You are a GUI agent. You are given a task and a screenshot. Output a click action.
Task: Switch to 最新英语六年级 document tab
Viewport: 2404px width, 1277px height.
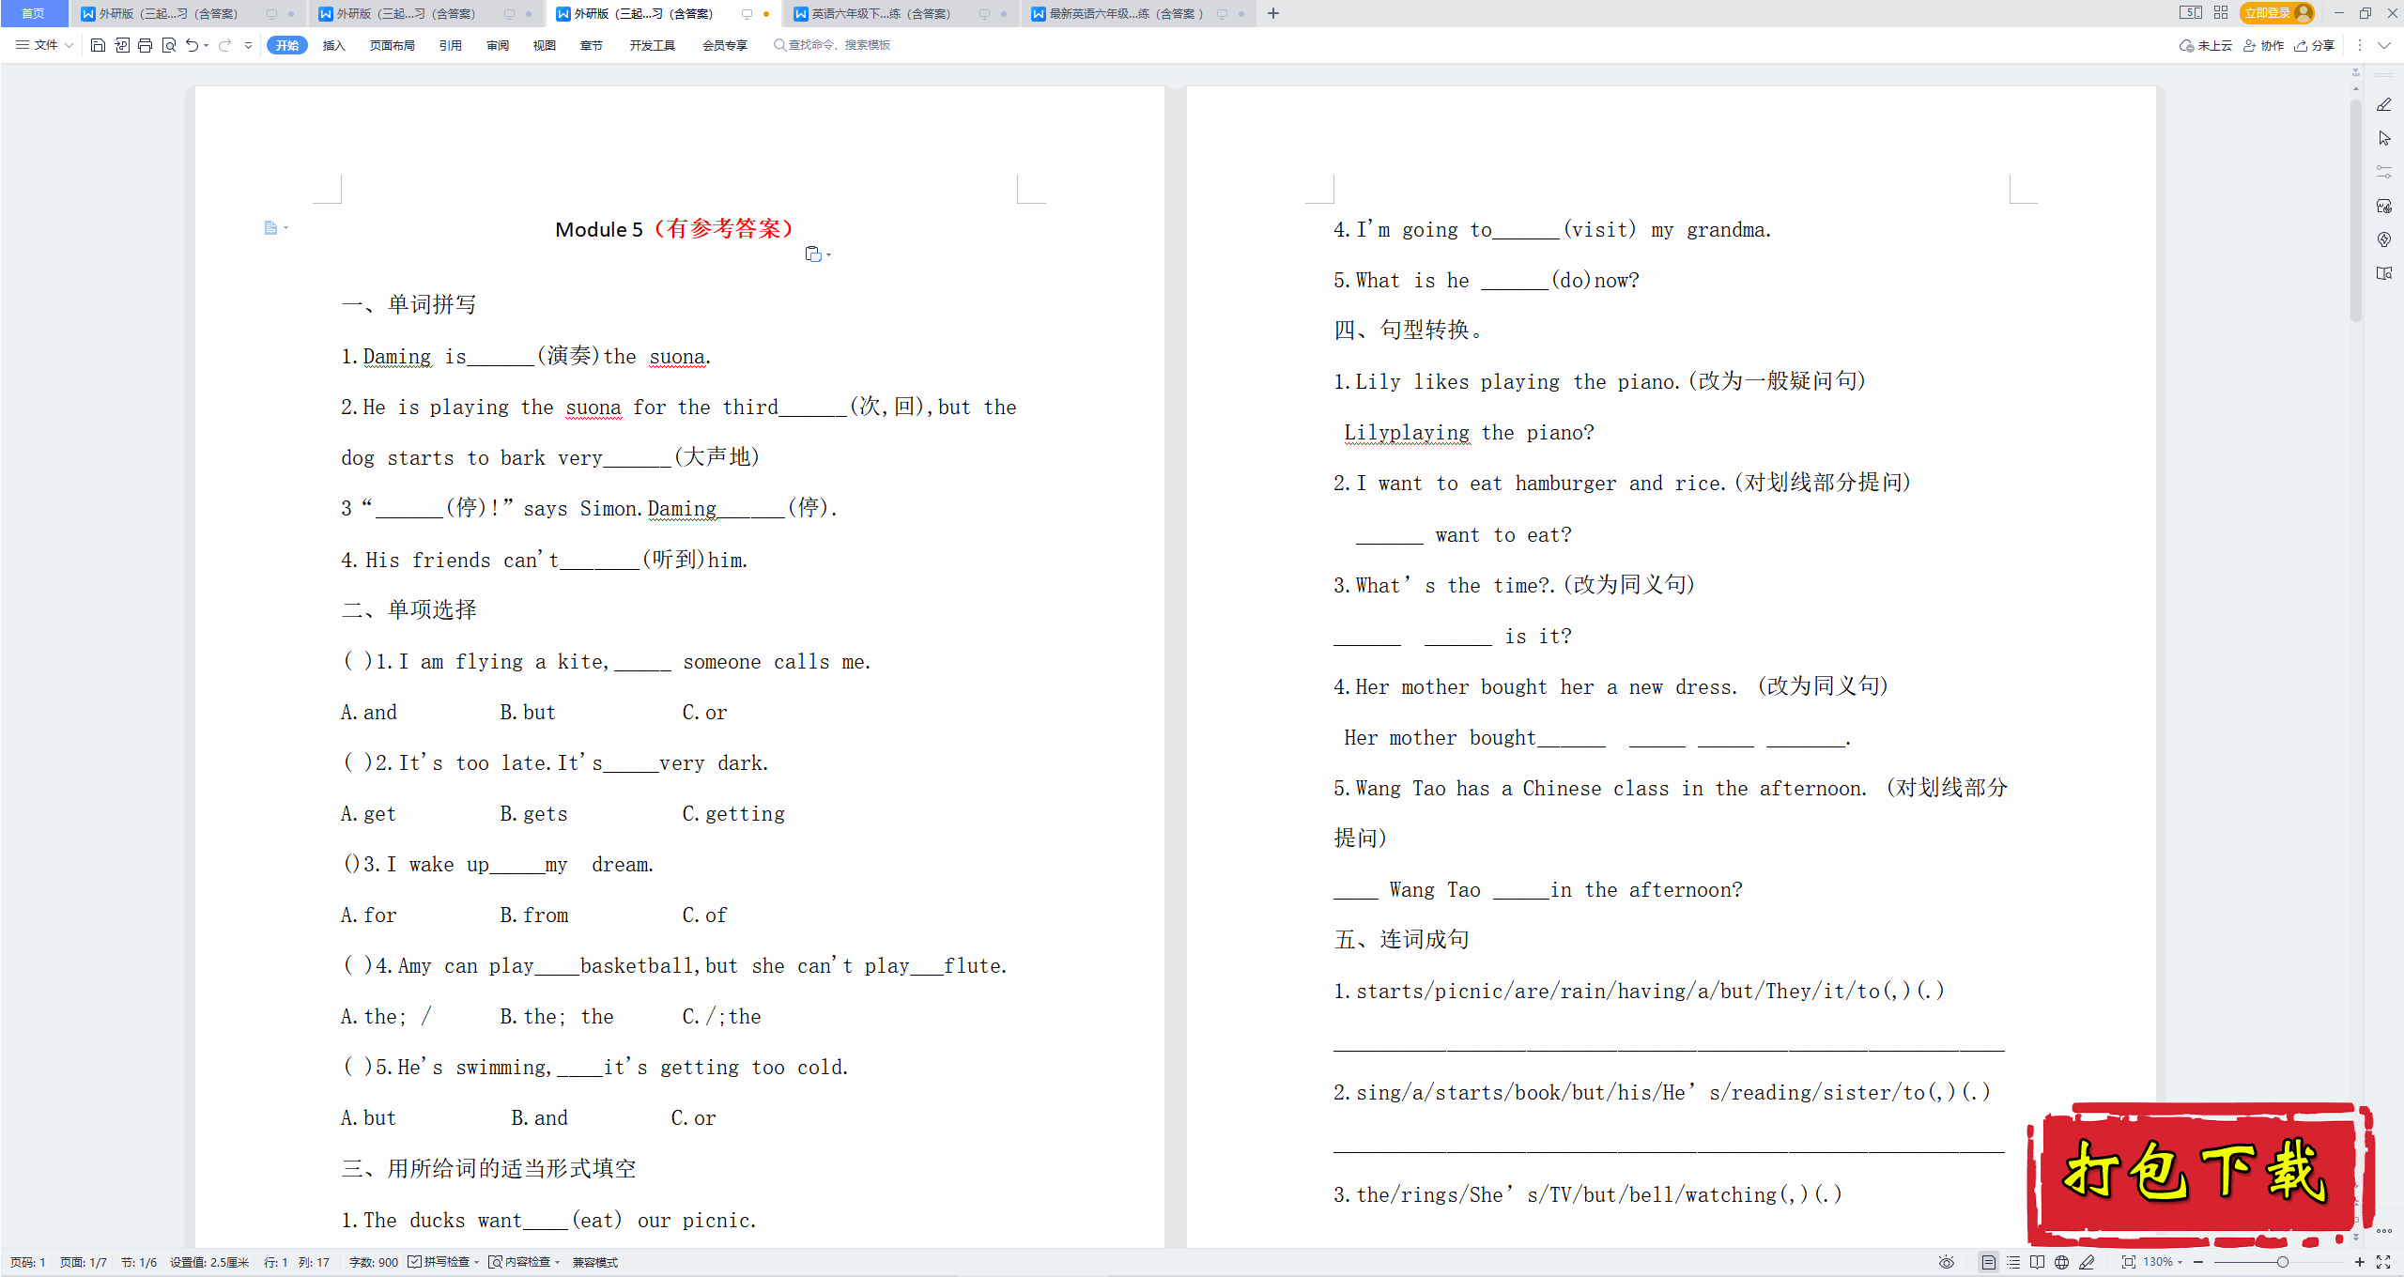[x=1136, y=13]
